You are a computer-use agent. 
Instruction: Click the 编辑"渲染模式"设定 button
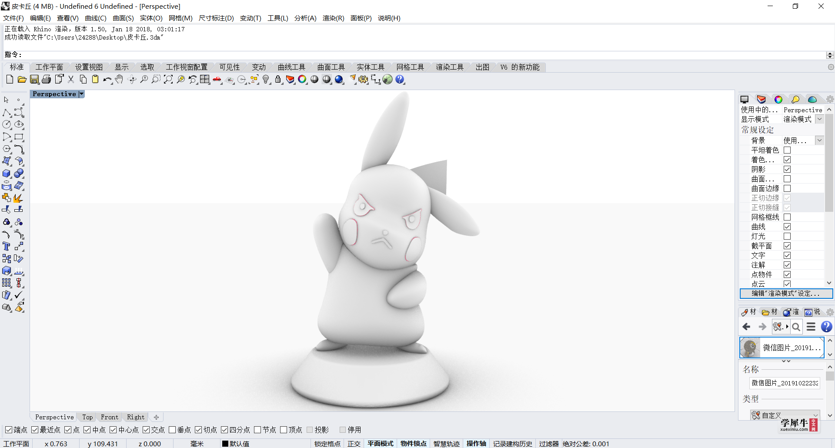tap(786, 294)
